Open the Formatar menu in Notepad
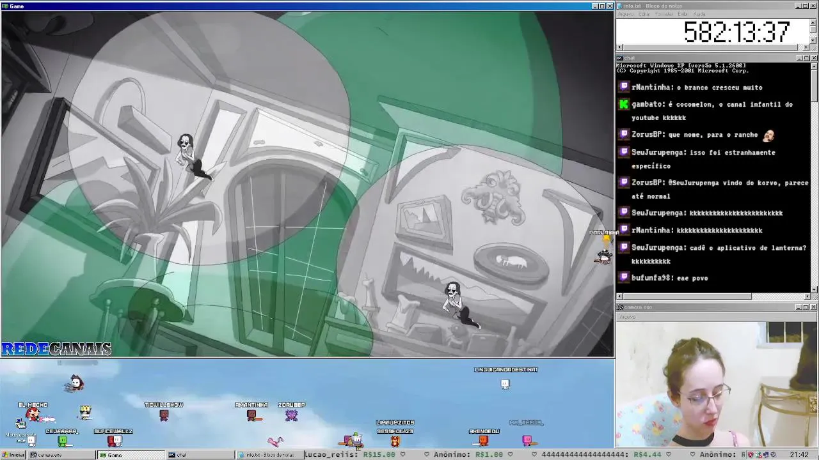Image resolution: width=819 pixels, height=460 pixels. [664, 14]
